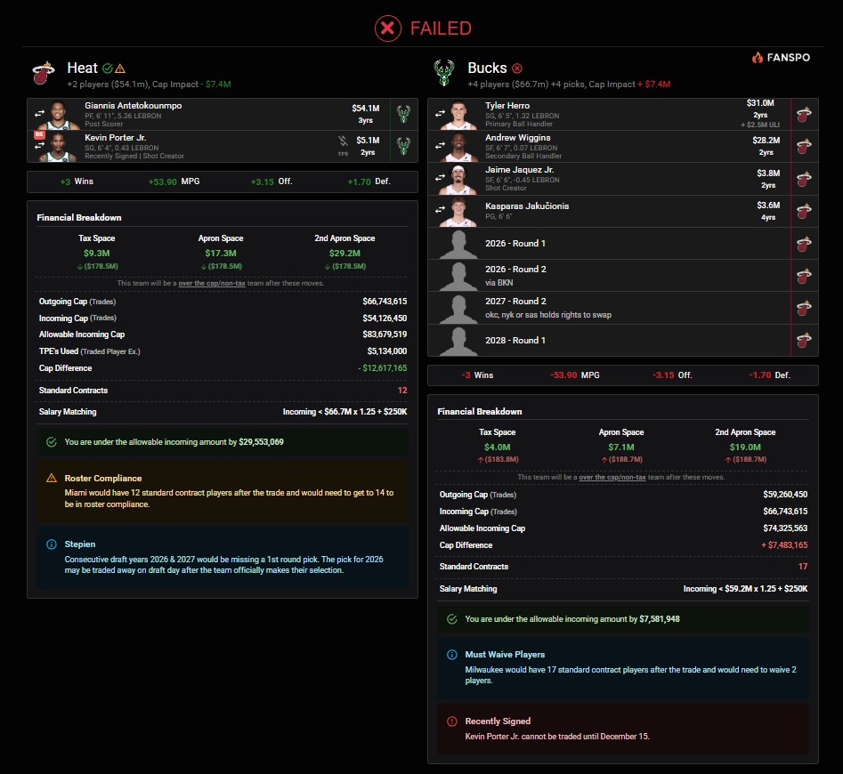
Task: Click the Fanspo flame logo
Action: 758,58
